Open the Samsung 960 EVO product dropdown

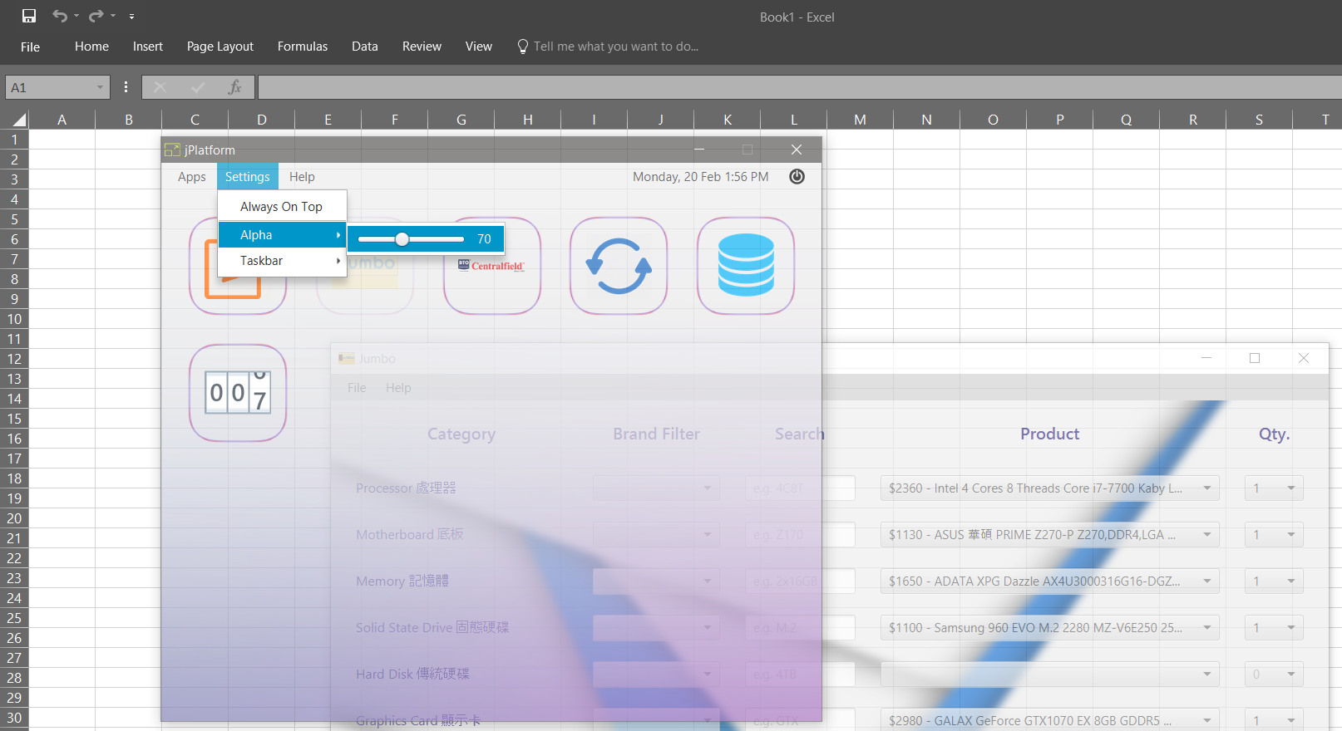click(1050, 628)
